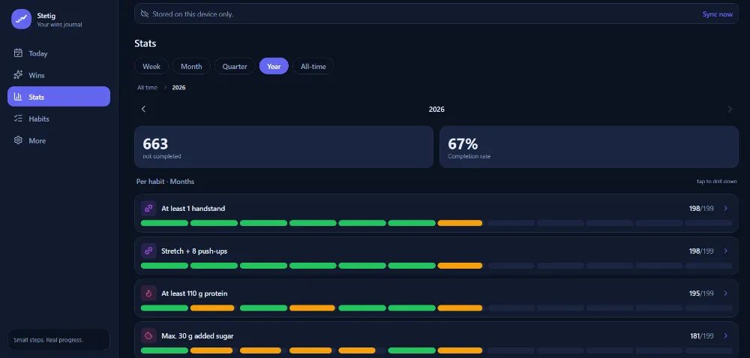Switch stats range to Quarter
The width and height of the screenshot is (750, 358).
point(235,66)
